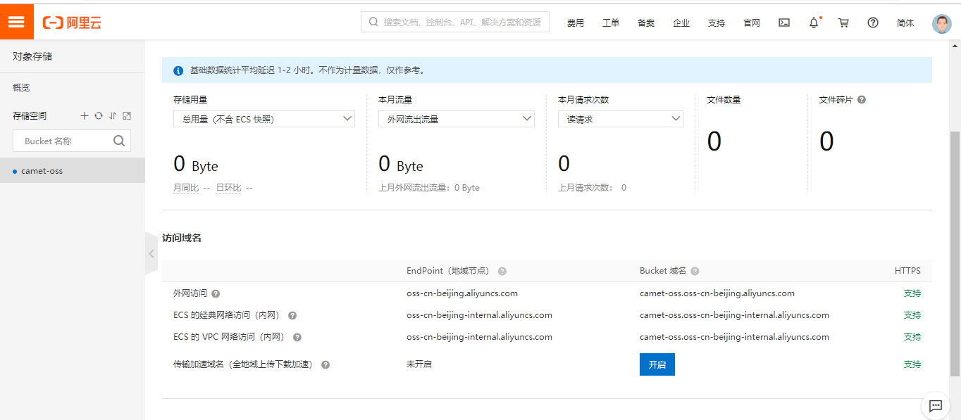The image size is (961, 420).
Task: Refresh the 存储空间 bucket list
Action: pyautogui.click(x=99, y=116)
